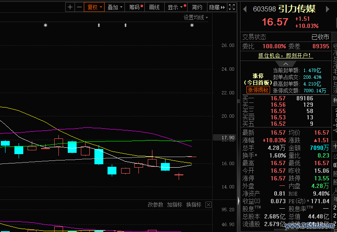Click the 量比 0.23 value
Screen dimensions: 337x232
pos(323,155)
